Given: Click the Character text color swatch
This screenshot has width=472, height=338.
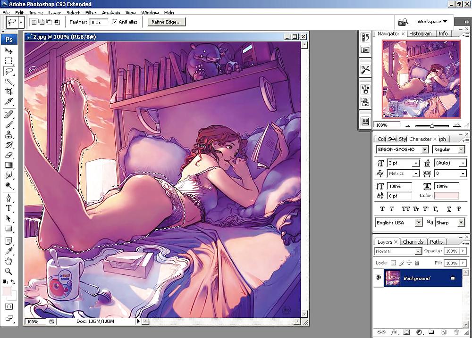Looking at the screenshot, I should (447, 196).
